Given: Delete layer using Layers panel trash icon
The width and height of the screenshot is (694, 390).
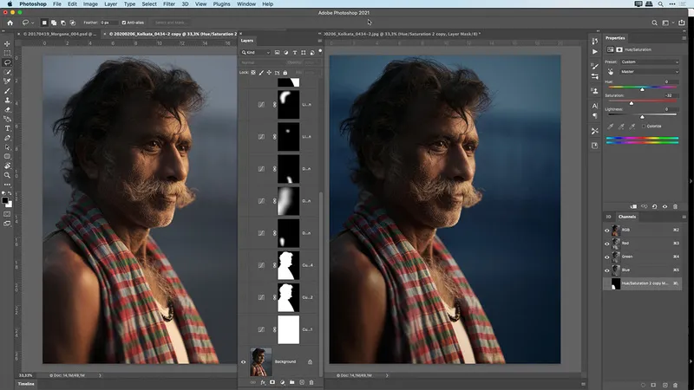Looking at the screenshot, I should coord(311,382).
